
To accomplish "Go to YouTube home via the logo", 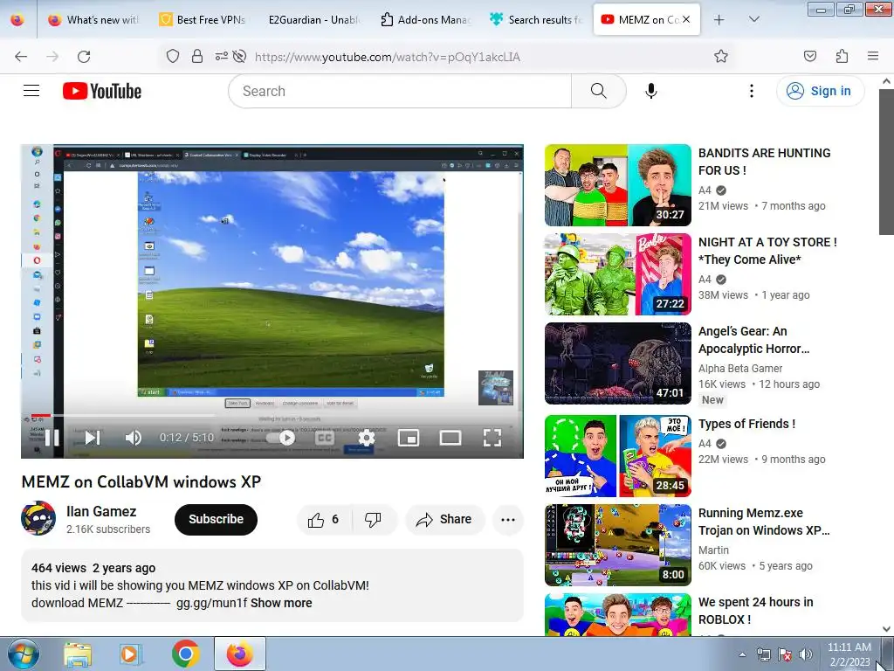I will coord(102,91).
